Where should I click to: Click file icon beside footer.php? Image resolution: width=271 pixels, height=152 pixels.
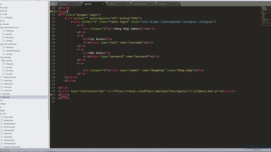[2, 81]
